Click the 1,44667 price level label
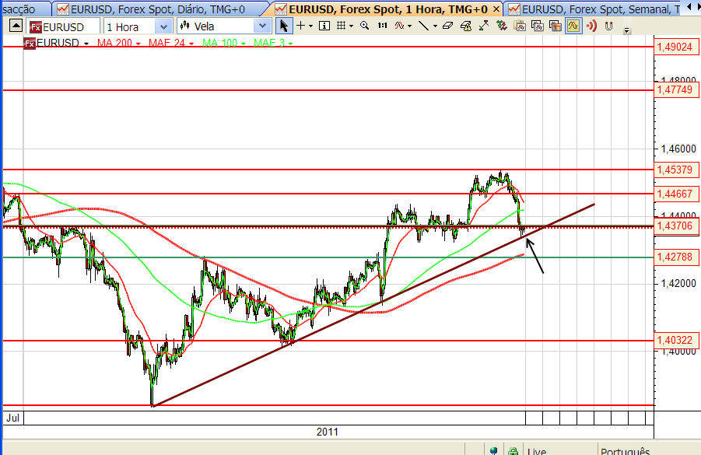 675,194
